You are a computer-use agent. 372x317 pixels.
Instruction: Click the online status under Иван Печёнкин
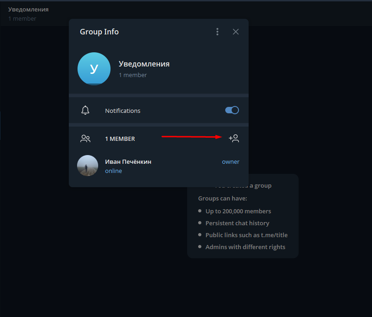coord(113,171)
